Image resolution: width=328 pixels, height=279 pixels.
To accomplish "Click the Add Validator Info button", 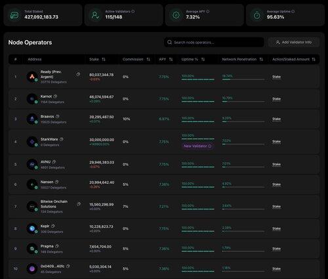I will (294, 42).
